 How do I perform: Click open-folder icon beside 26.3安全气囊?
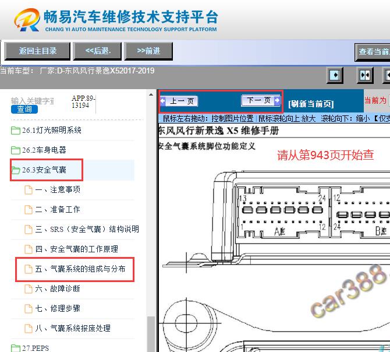click(x=15, y=170)
